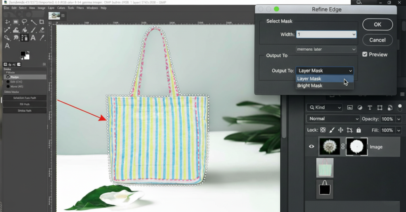The height and width of the screenshot is (212, 406).
Task: Expand the Fill dropdown arrow
Action: click(399, 130)
